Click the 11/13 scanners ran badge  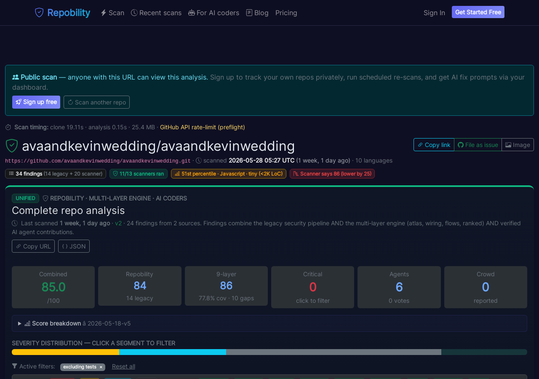pos(139,173)
